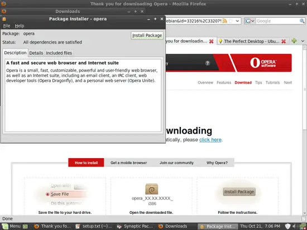Image resolution: width=307 pixels, height=230 pixels.
Task: Click the bookmark star icon in address bar
Action: (231, 21)
